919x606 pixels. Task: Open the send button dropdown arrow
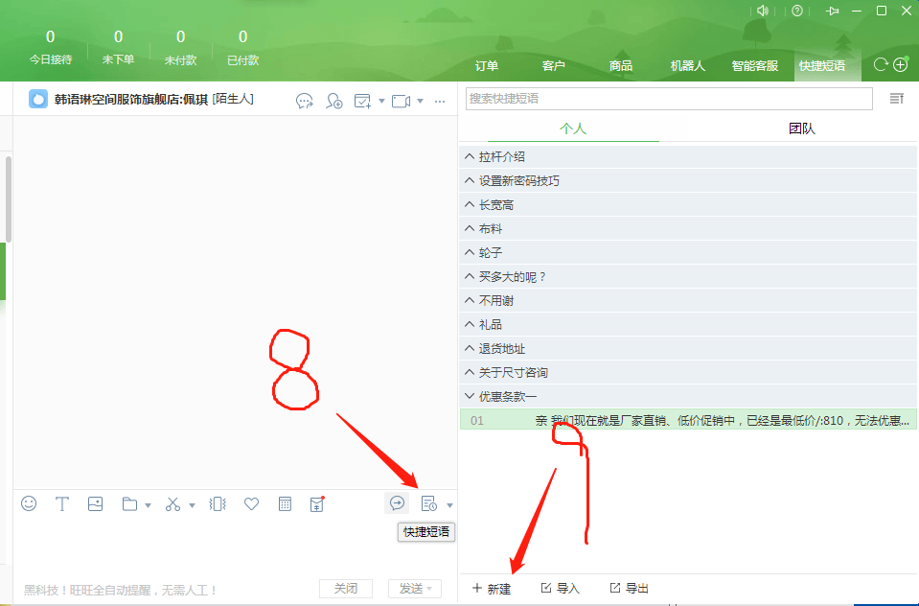point(429,588)
